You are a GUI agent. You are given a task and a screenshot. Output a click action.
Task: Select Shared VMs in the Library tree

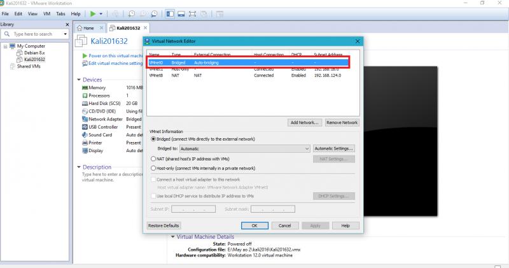(x=29, y=66)
